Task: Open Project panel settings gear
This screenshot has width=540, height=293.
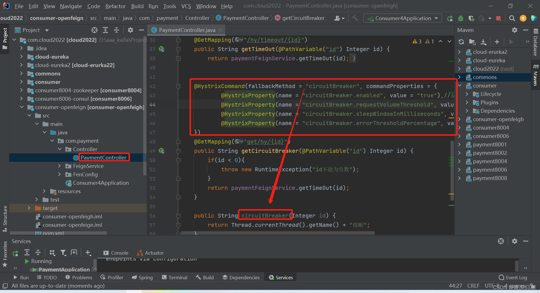Action: coord(130,30)
